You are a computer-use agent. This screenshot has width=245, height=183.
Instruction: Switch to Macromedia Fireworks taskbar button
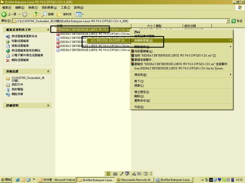coord(135,180)
